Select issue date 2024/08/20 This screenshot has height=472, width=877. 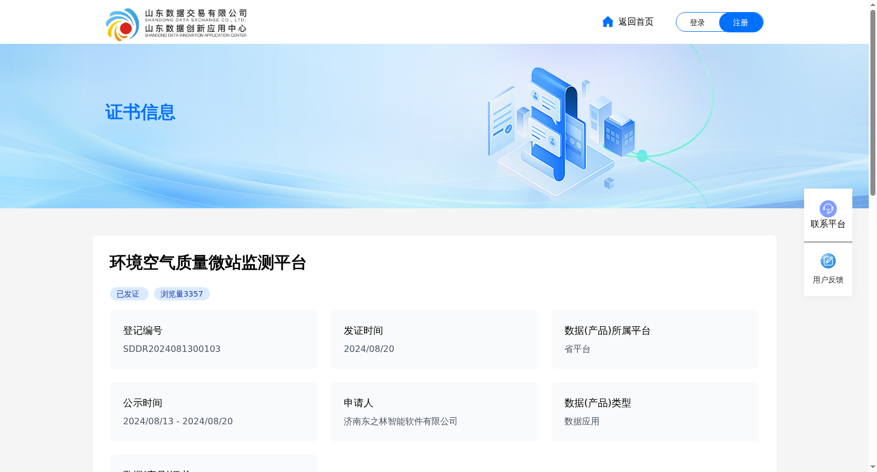(369, 349)
